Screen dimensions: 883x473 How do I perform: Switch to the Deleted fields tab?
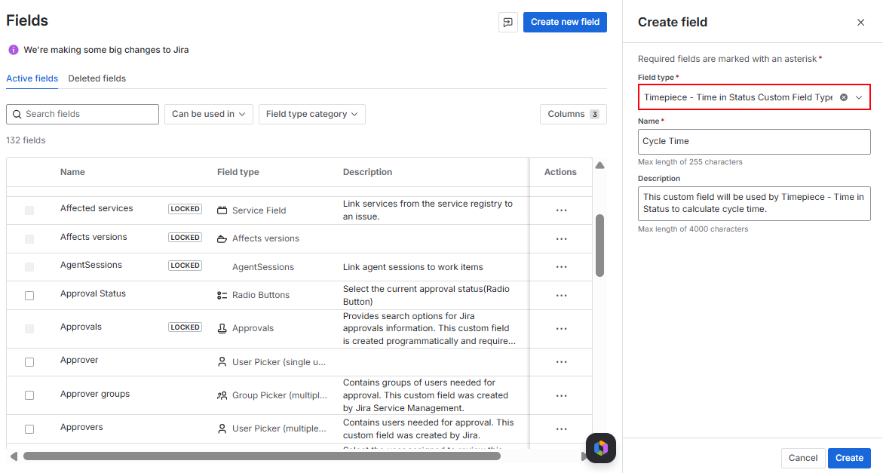pyautogui.click(x=97, y=78)
